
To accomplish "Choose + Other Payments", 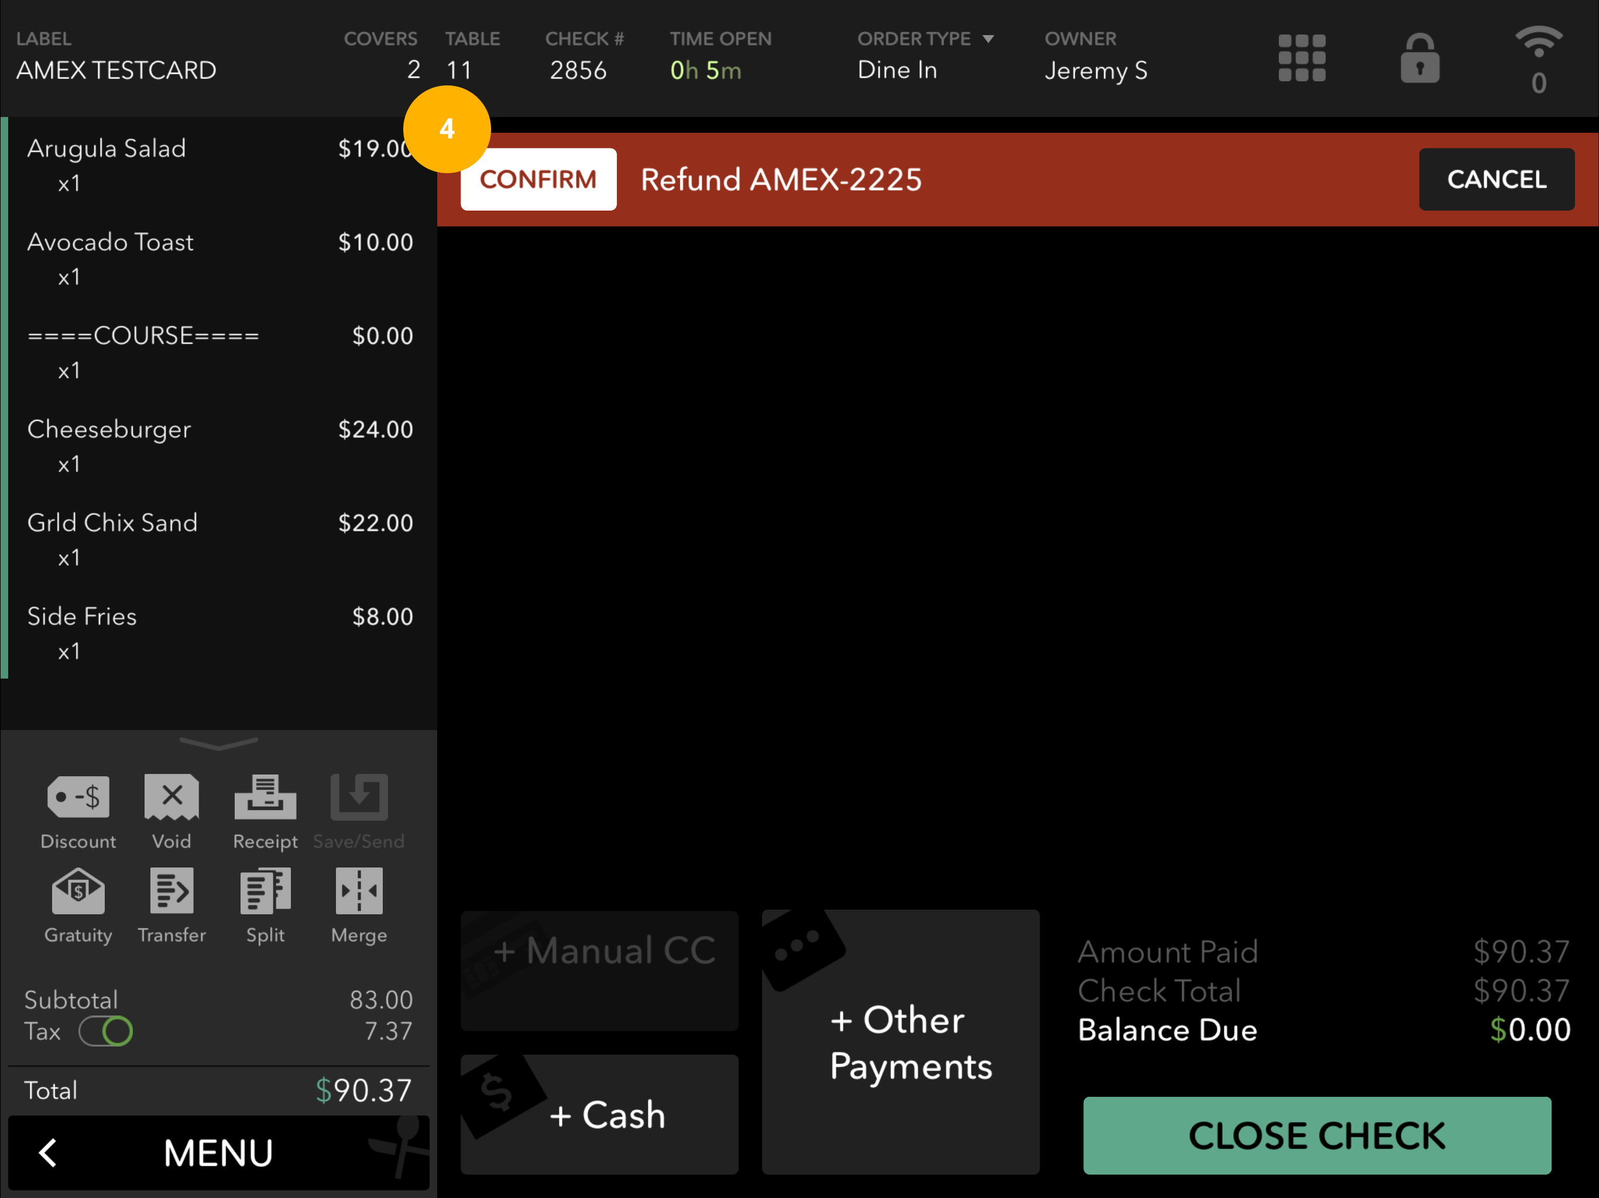I will click(x=900, y=1041).
